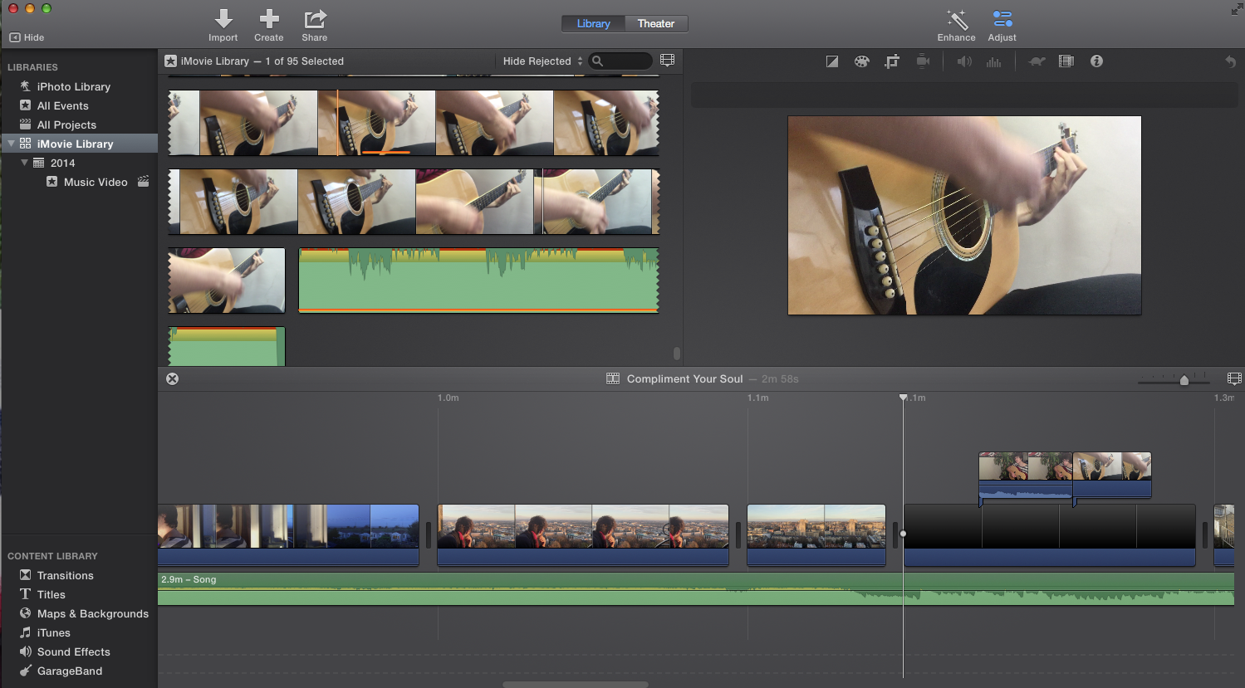Open Transitions in content library
The height and width of the screenshot is (688, 1245).
[65, 575]
